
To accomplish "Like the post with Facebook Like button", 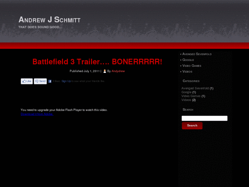I will click(x=27, y=81).
